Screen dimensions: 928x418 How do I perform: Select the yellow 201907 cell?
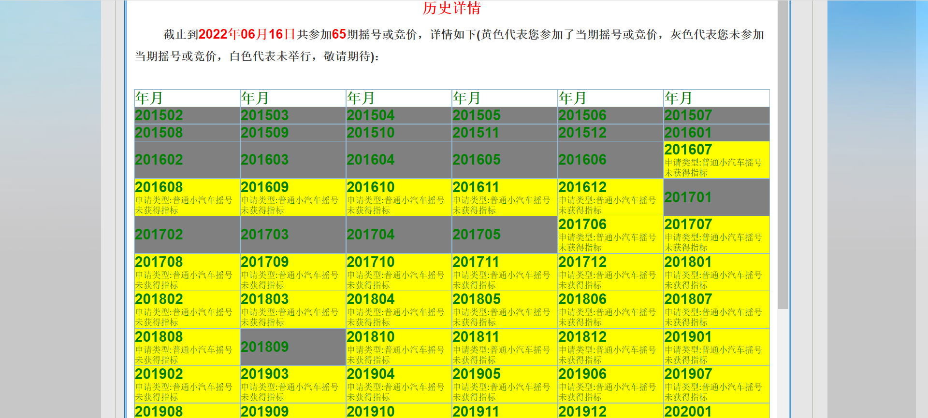(x=716, y=384)
